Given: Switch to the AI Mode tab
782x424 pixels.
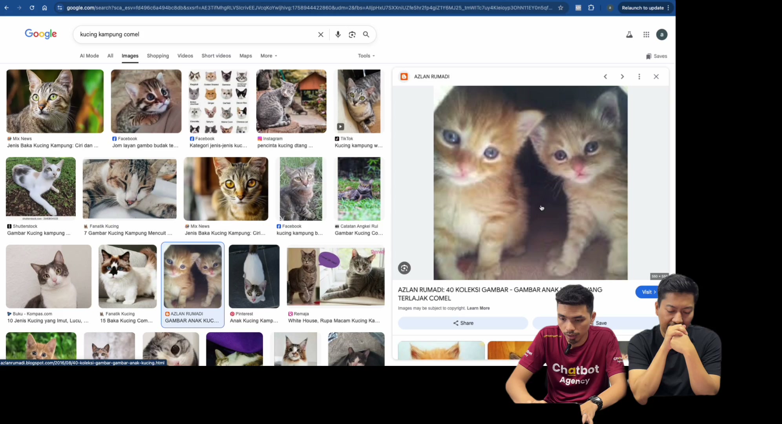Looking at the screenshot, I should point(89,56).
